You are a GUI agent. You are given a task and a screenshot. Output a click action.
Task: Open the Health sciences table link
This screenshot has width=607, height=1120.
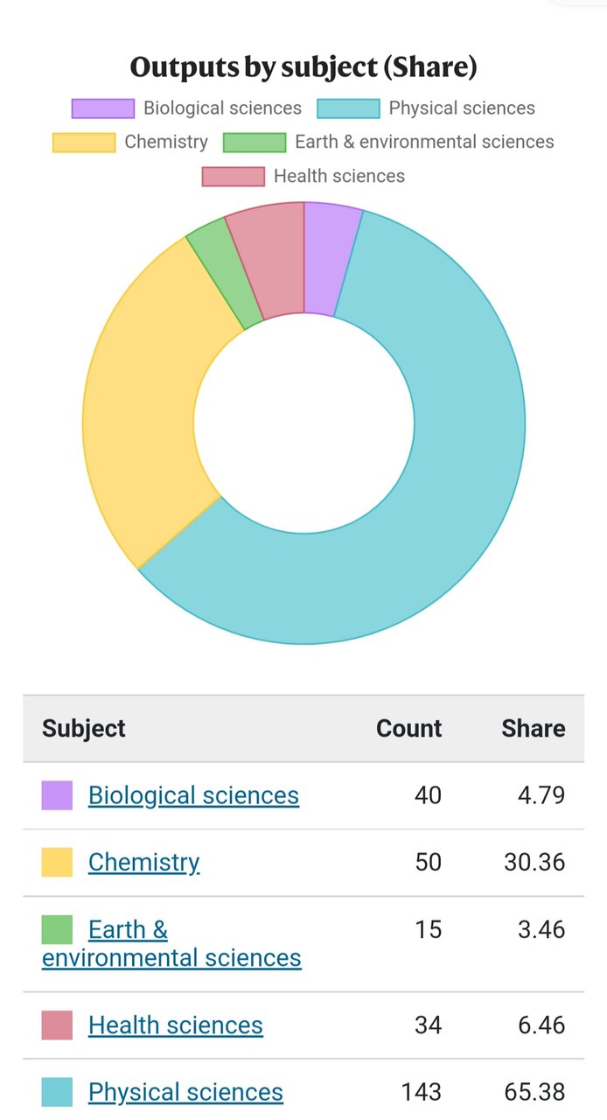(x=175, y=1025)
